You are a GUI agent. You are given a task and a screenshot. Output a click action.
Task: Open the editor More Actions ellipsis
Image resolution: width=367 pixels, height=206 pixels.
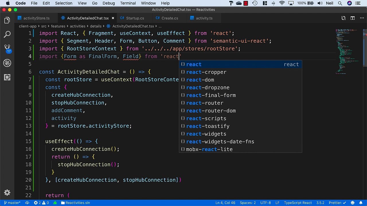[361, 18]
